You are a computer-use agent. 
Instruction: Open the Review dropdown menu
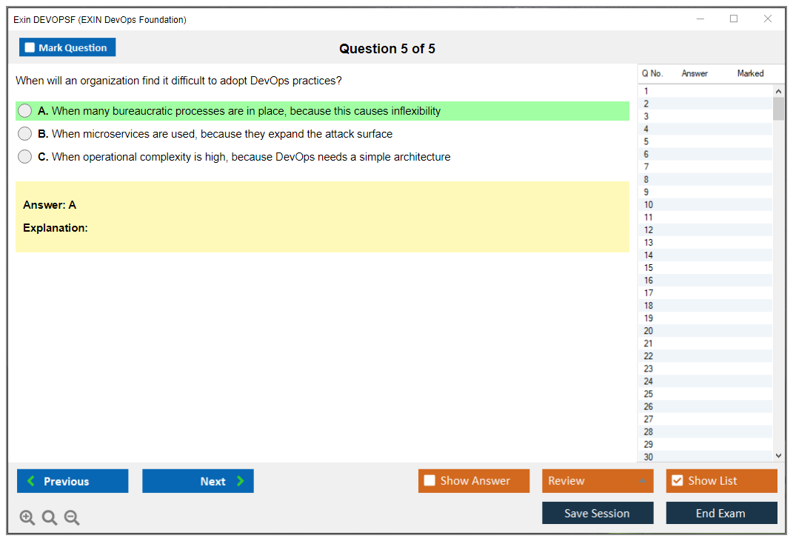pos(598,481)
